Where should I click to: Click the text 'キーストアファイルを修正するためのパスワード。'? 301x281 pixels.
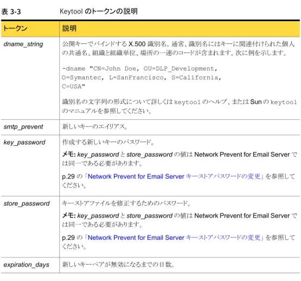tap(126, 203)
